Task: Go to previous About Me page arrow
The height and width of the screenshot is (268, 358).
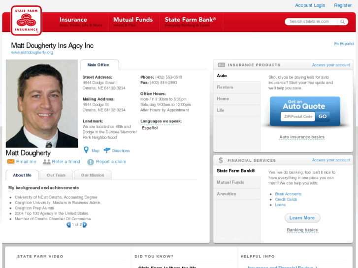Action: click(x=69, y=225)
